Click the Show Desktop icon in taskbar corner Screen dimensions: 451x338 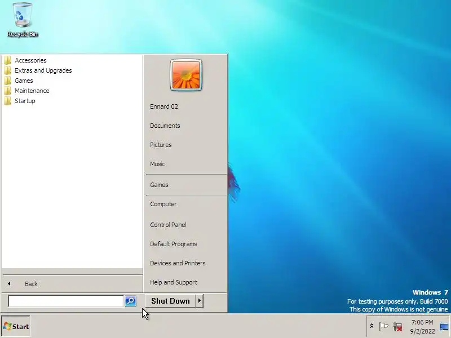tap(444, 327)
